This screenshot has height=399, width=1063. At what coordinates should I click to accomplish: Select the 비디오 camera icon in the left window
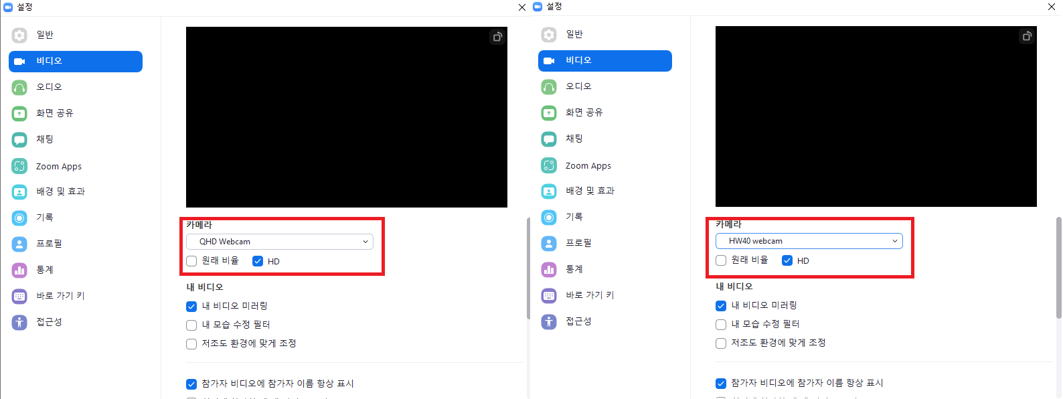click(19, 61)
